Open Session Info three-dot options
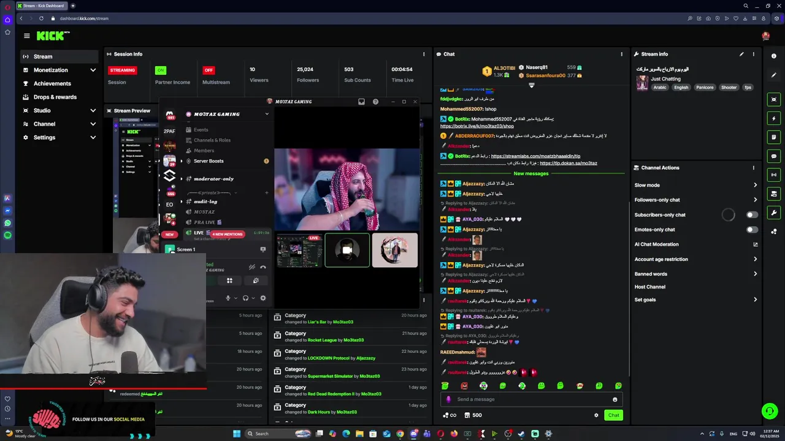785x441 pixels. [423, 54]
